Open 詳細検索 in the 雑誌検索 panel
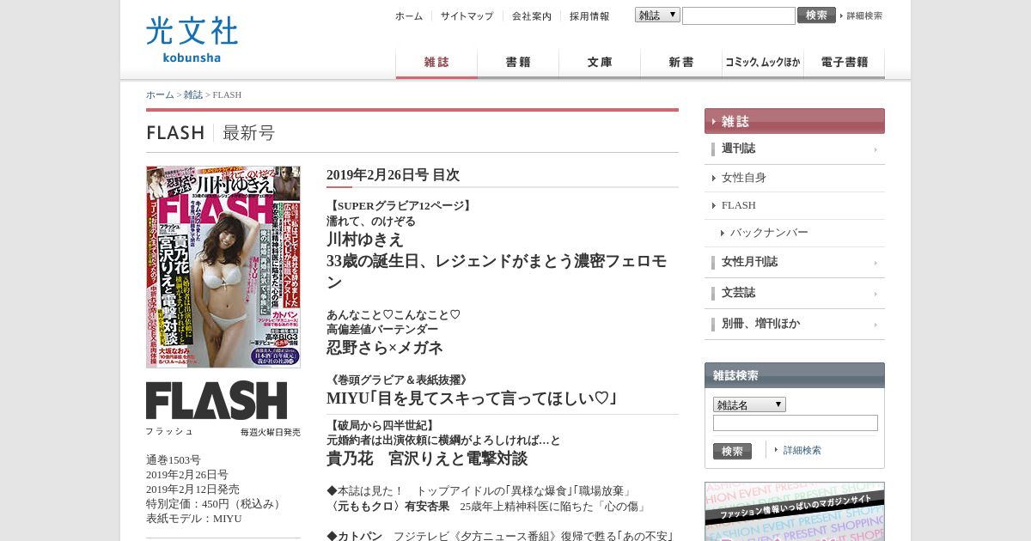The image size is (1031, 541). [802, 450]
